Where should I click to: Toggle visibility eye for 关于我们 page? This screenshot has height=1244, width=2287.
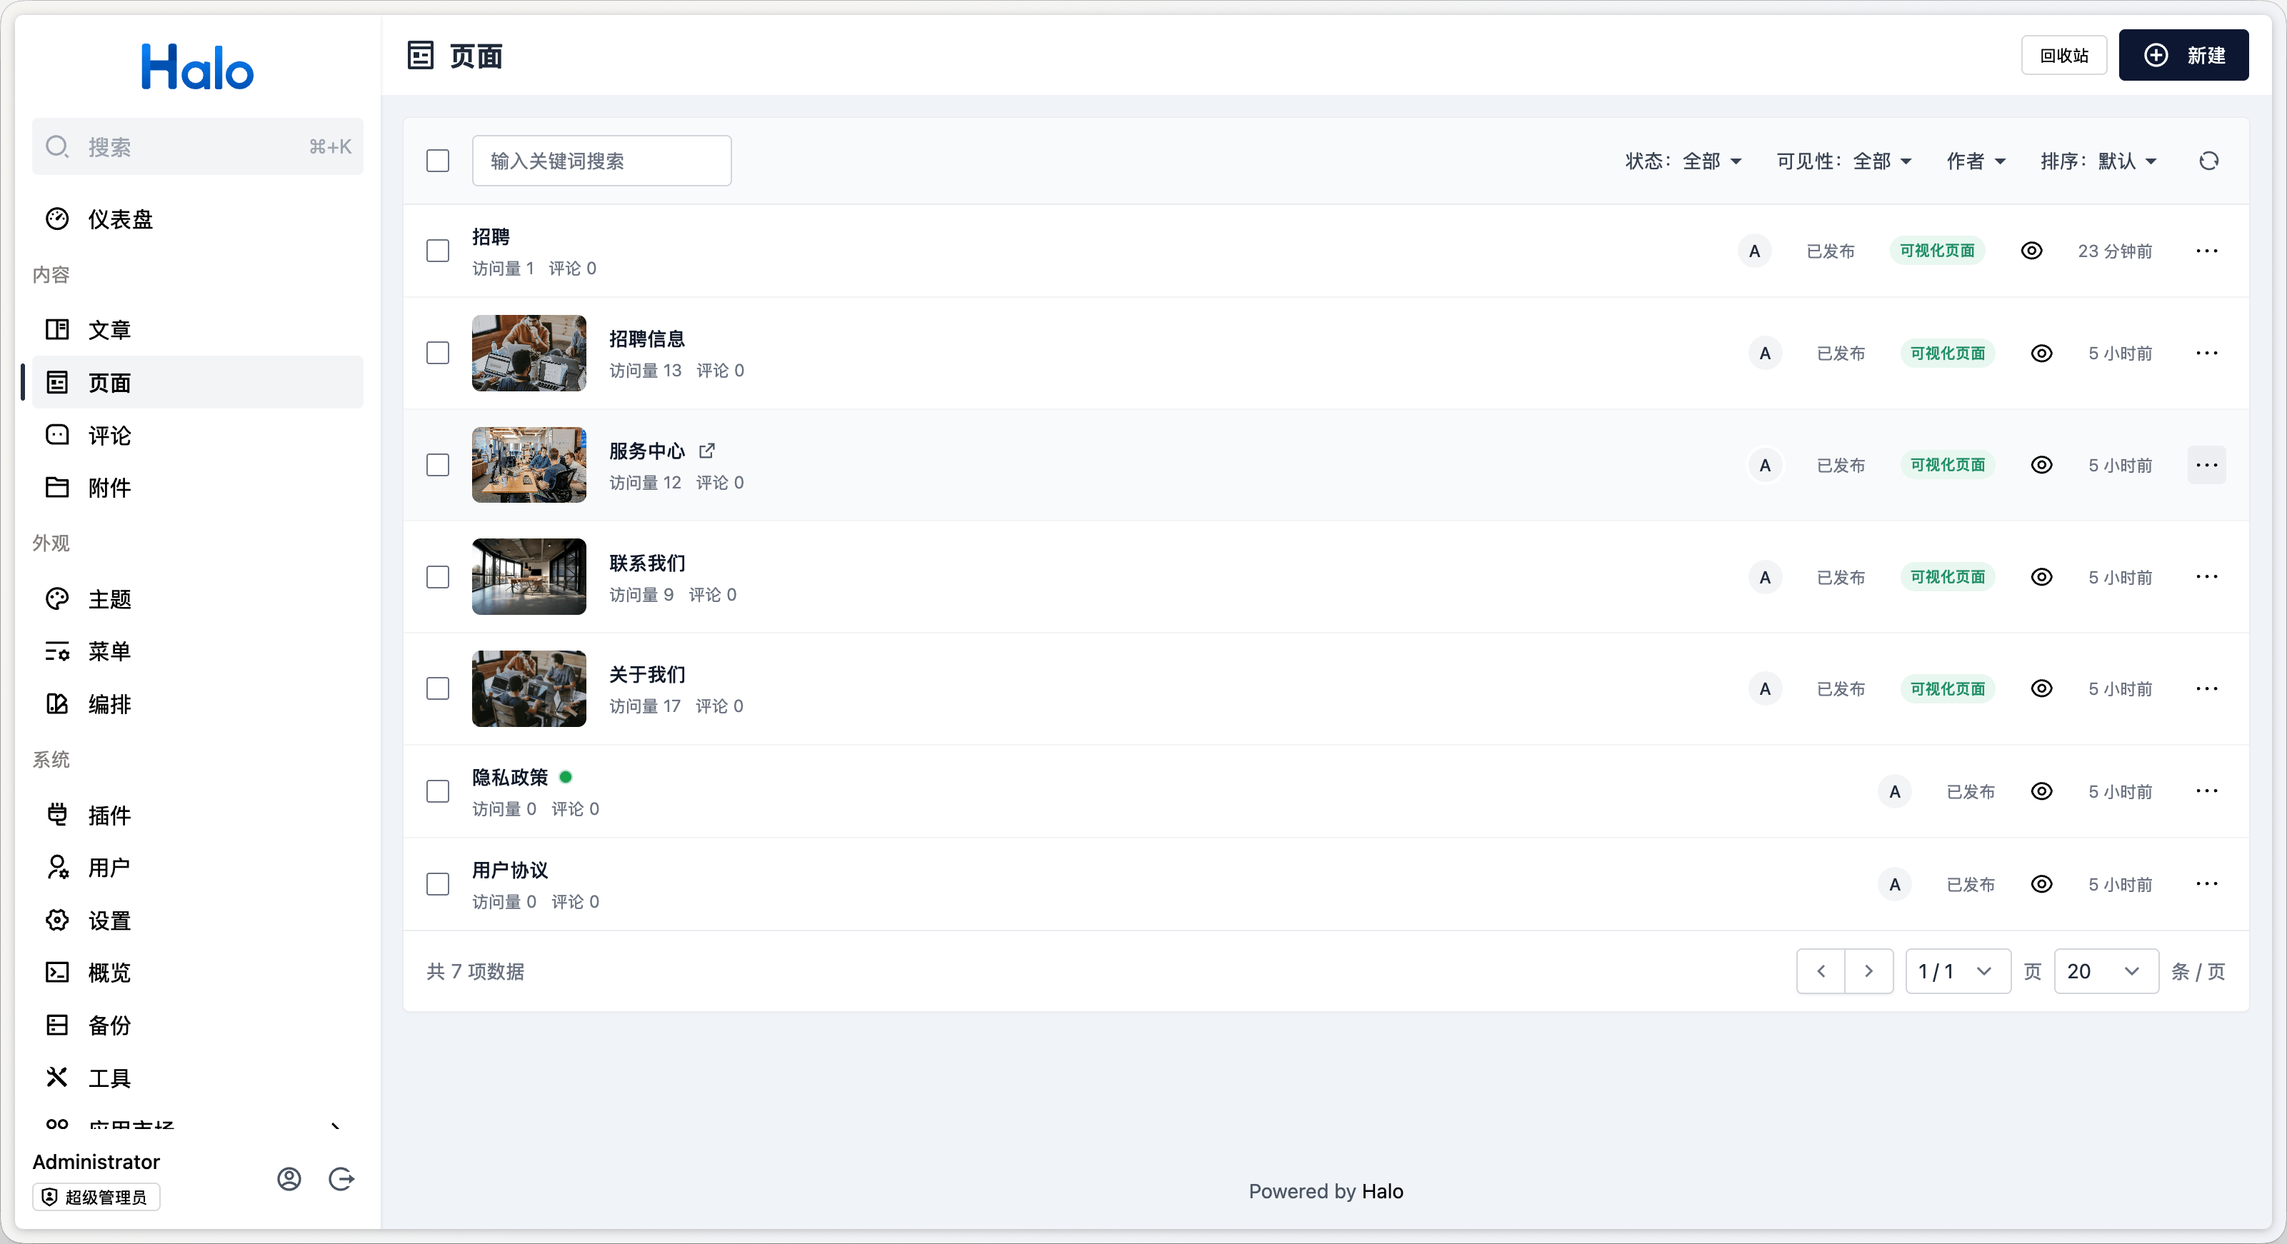point(2042,689)
